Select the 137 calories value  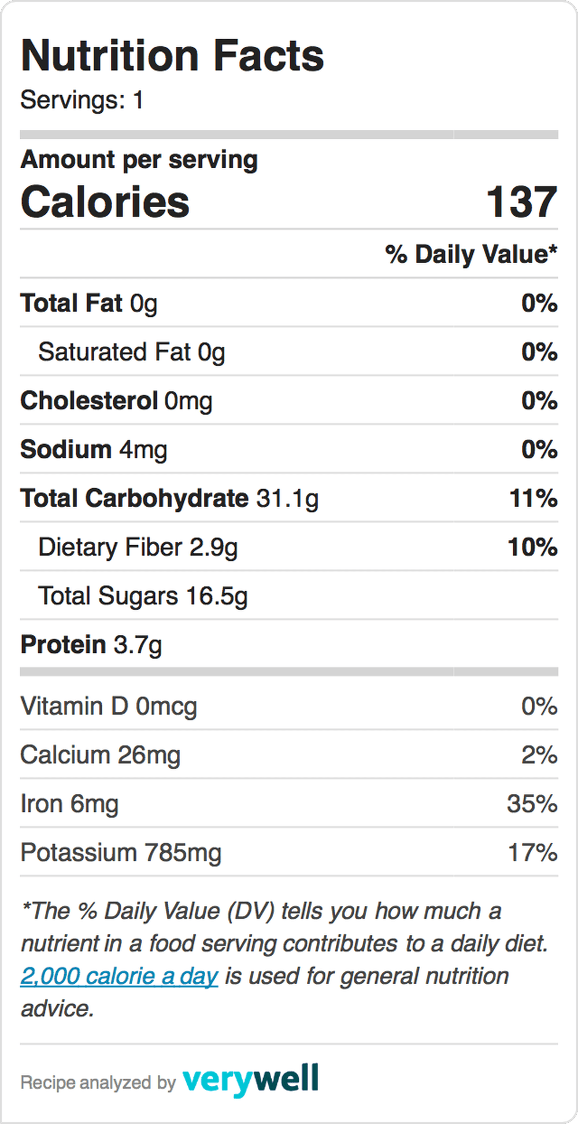pyautogui.click(x=521, y=202)
